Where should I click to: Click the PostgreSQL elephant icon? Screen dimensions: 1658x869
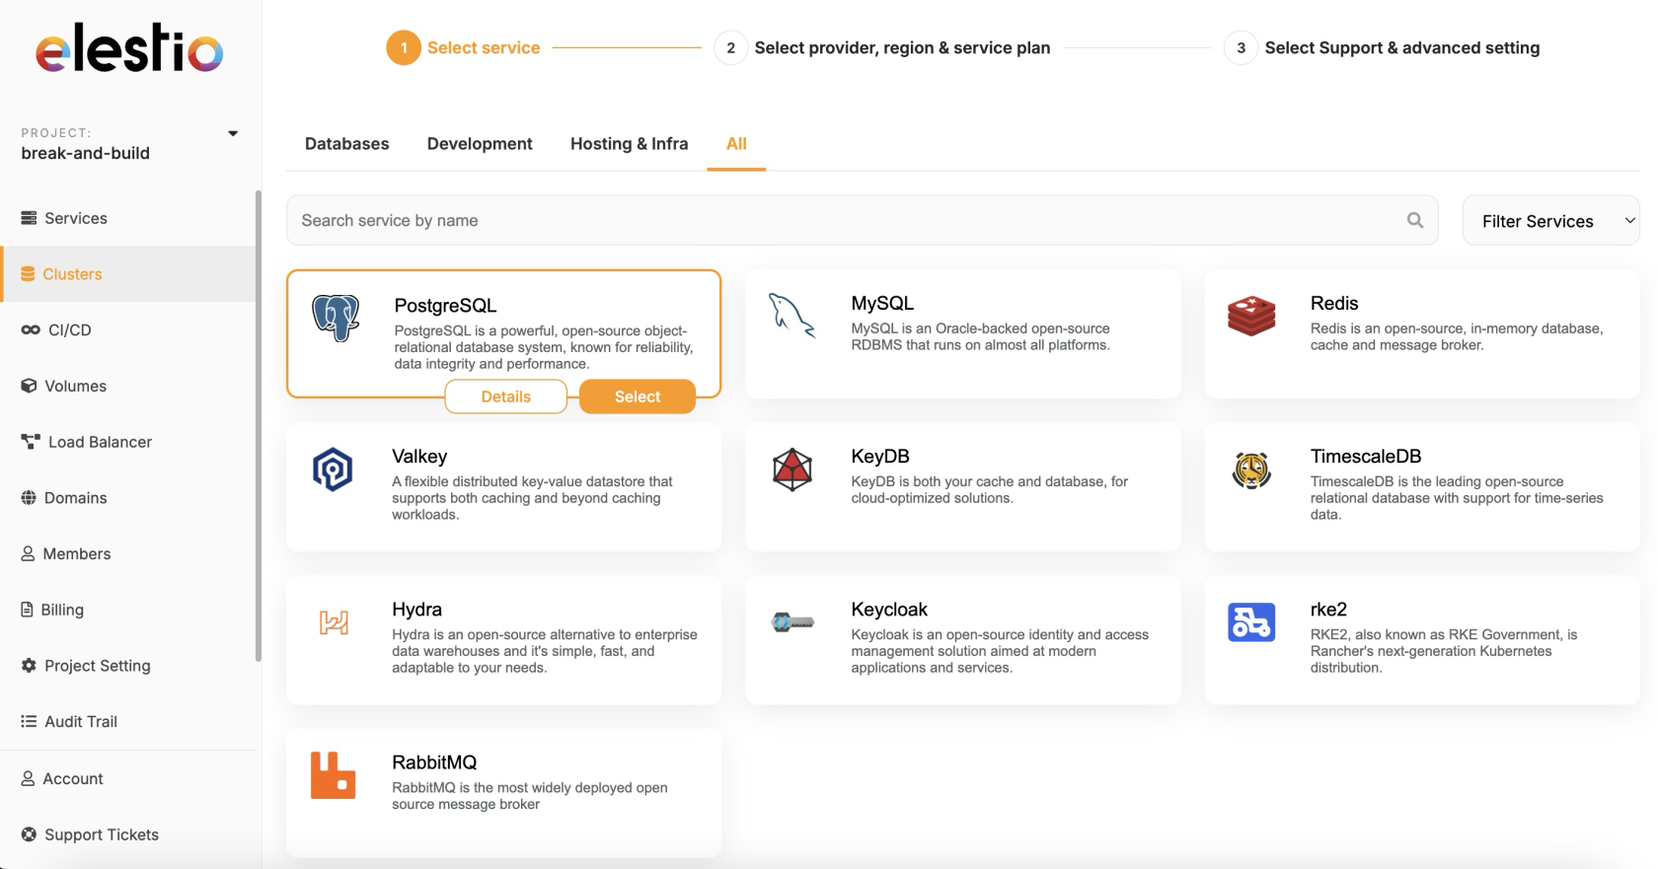(336, 318)
